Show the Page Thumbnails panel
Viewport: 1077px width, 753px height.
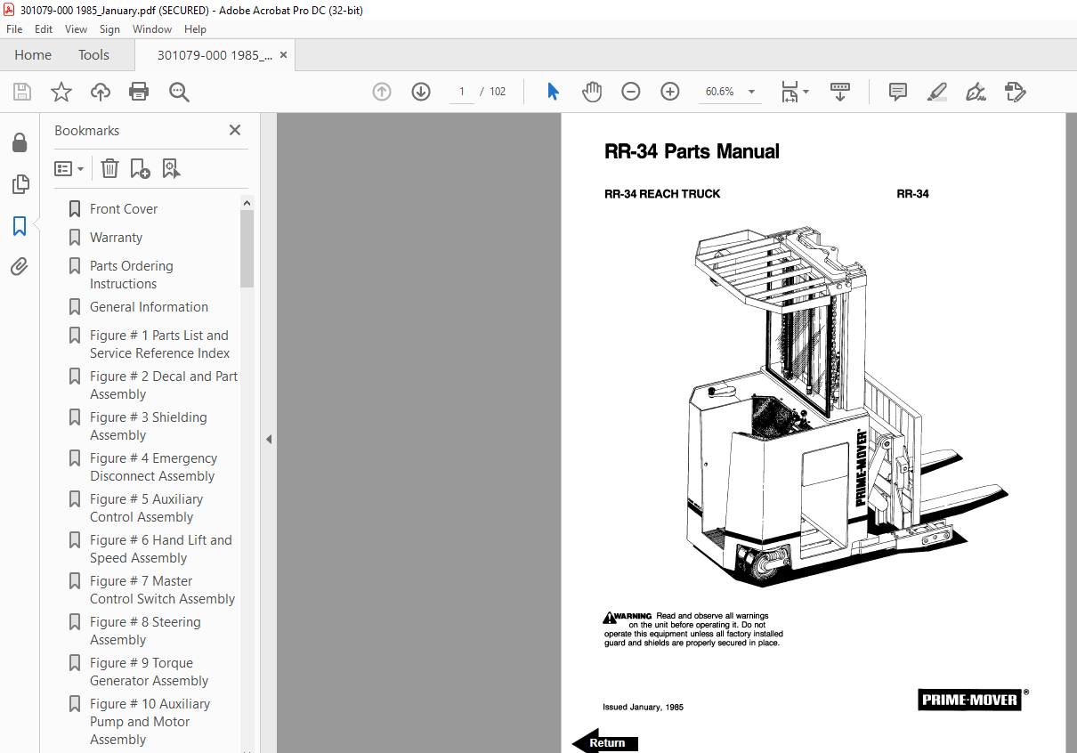(20, 184)
